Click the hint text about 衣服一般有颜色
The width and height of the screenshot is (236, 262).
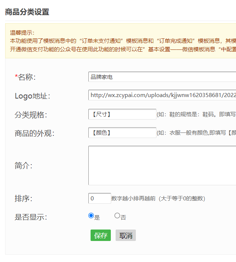pos(196,133)
